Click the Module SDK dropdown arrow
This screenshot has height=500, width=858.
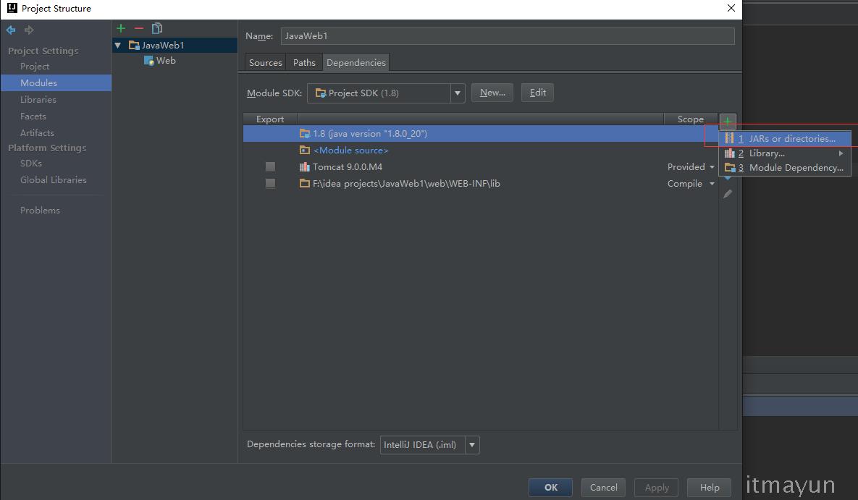click(x=458, y=93)
